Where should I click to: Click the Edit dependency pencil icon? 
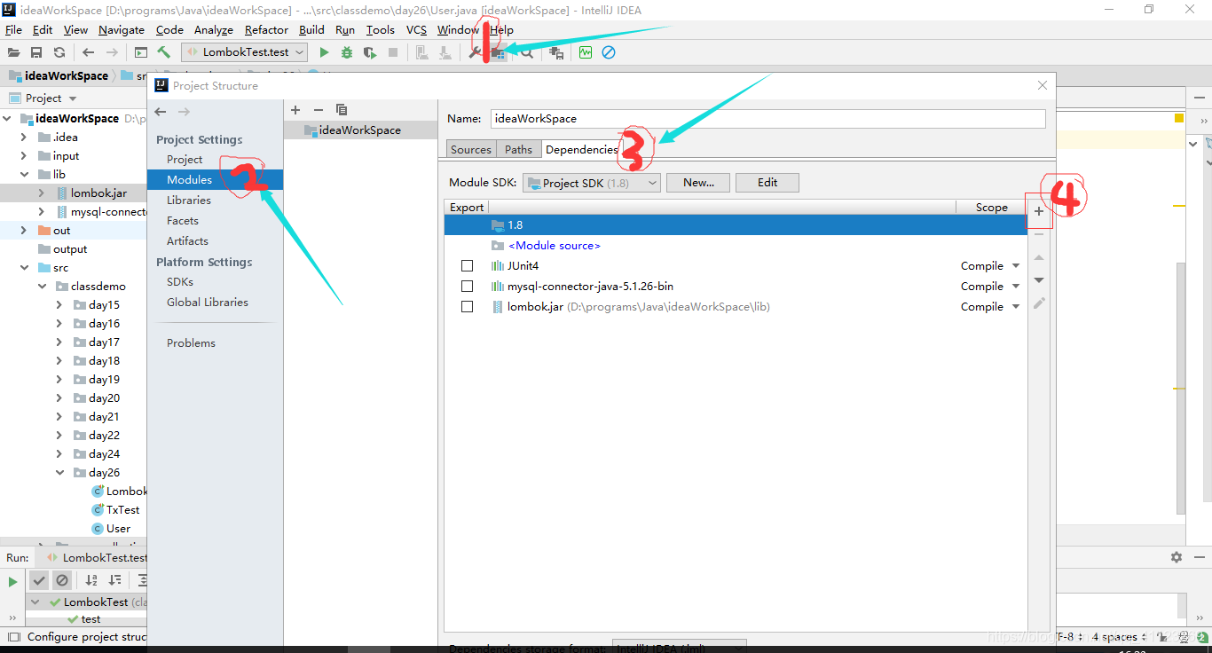(x=1039, y=303)
